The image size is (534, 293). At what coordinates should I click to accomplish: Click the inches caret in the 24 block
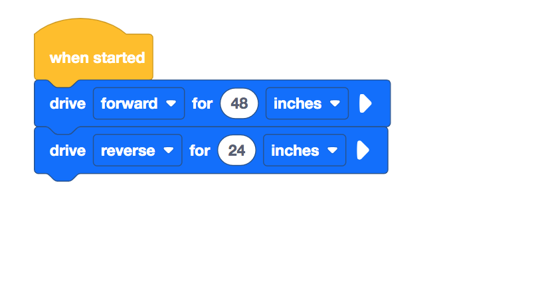tap(332, 150)
